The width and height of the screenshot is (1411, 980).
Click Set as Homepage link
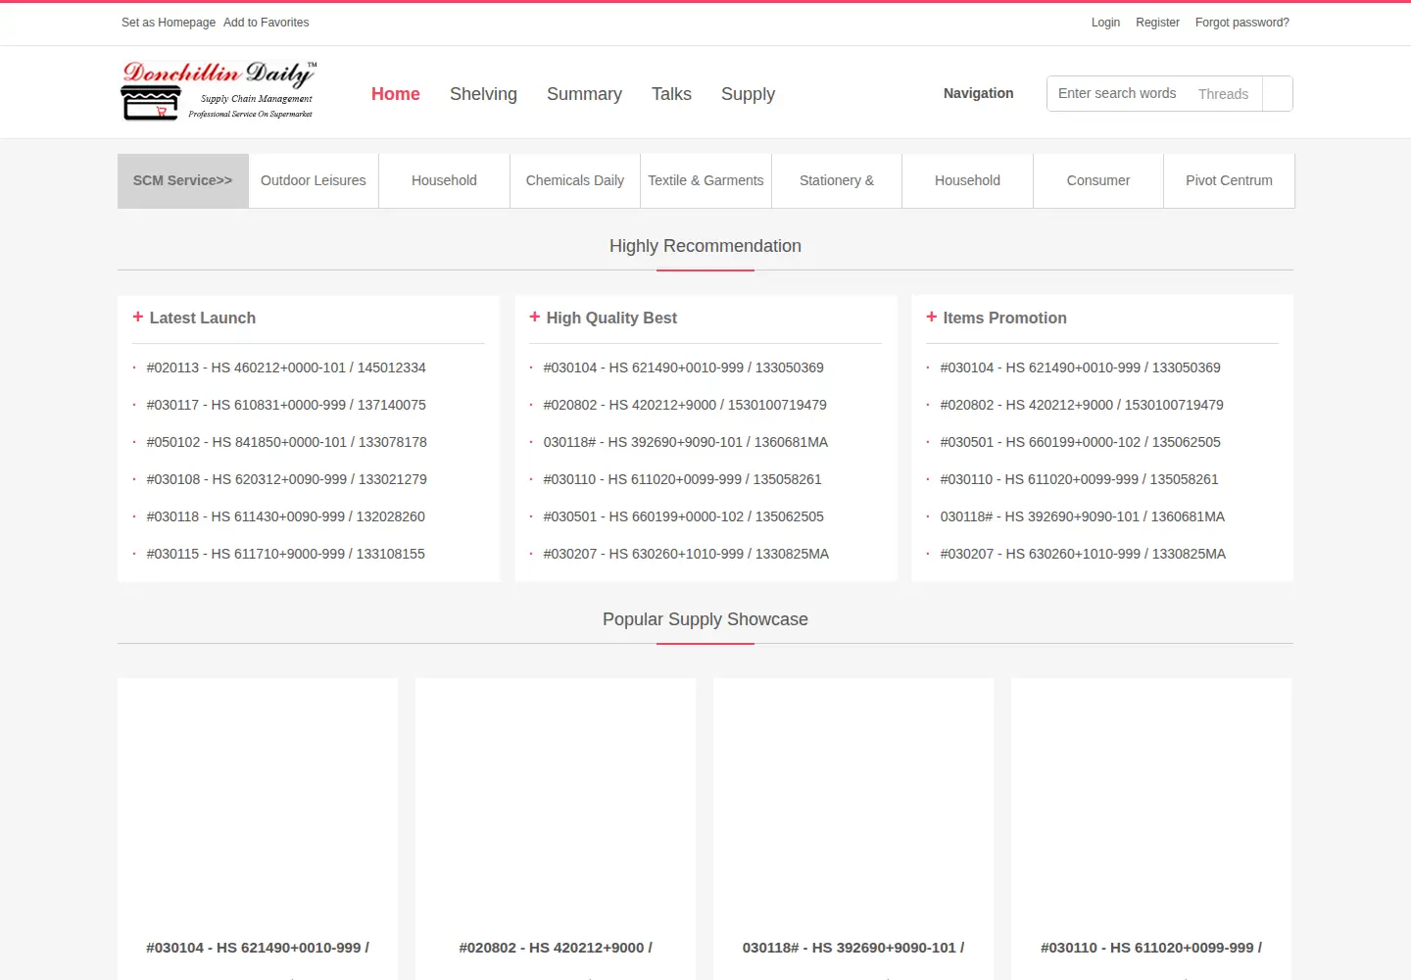point(169,23)
